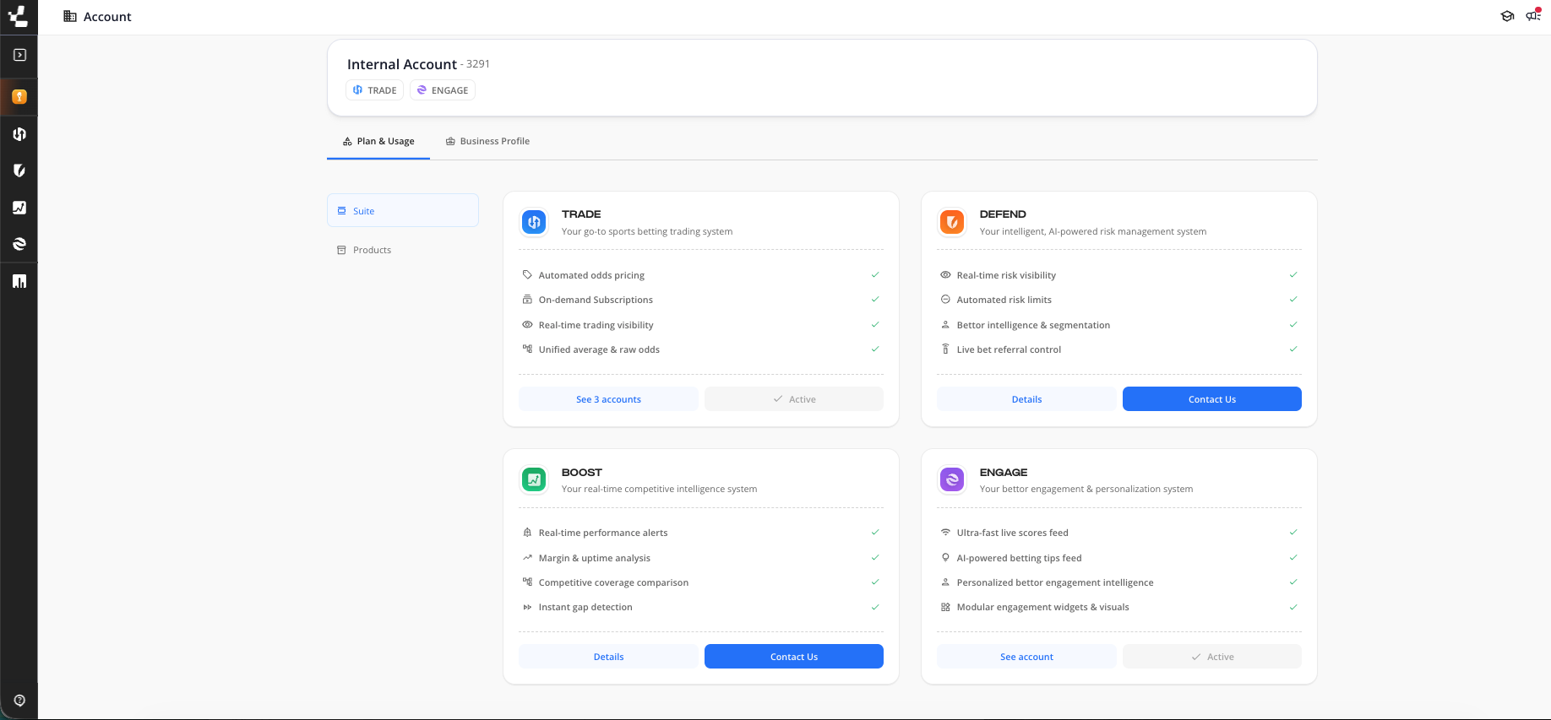
Task: Select Products in the left menu
Action: [403, 250]
